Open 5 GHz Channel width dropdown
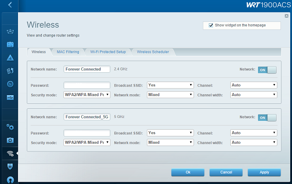The width and height of the screenshot is (292, 184). click(x=254, y=143)
